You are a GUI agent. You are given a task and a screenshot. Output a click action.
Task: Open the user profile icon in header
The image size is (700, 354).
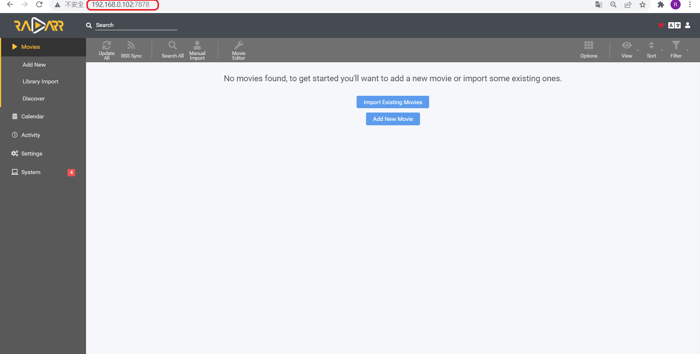click(688, 25)
